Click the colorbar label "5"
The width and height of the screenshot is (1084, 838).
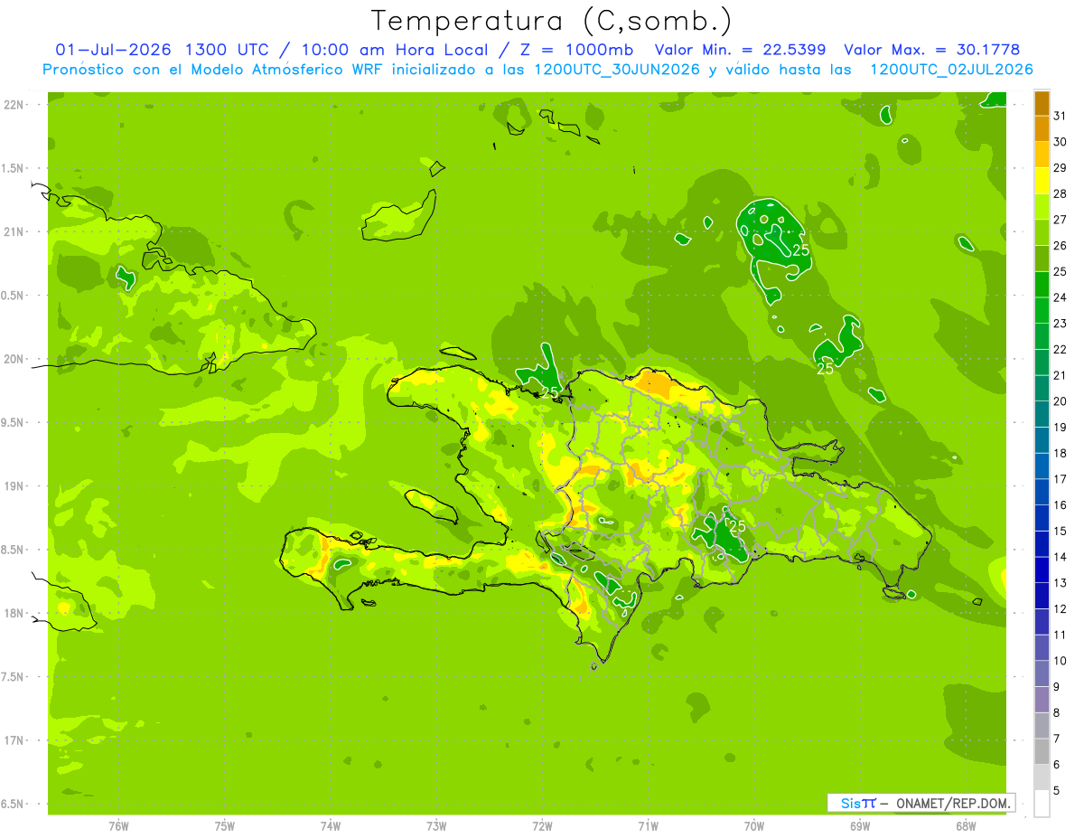[1057, 791]
